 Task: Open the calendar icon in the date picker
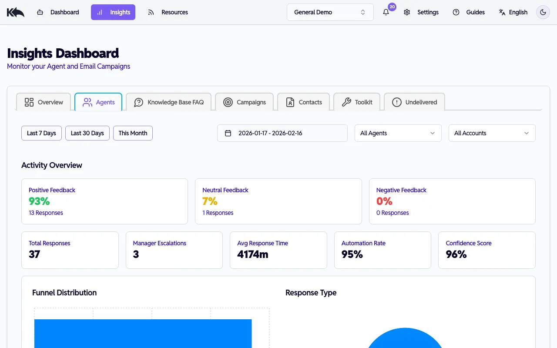pos(228,133)
